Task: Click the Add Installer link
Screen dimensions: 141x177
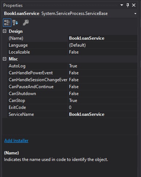Action: [x=16, y=141]
